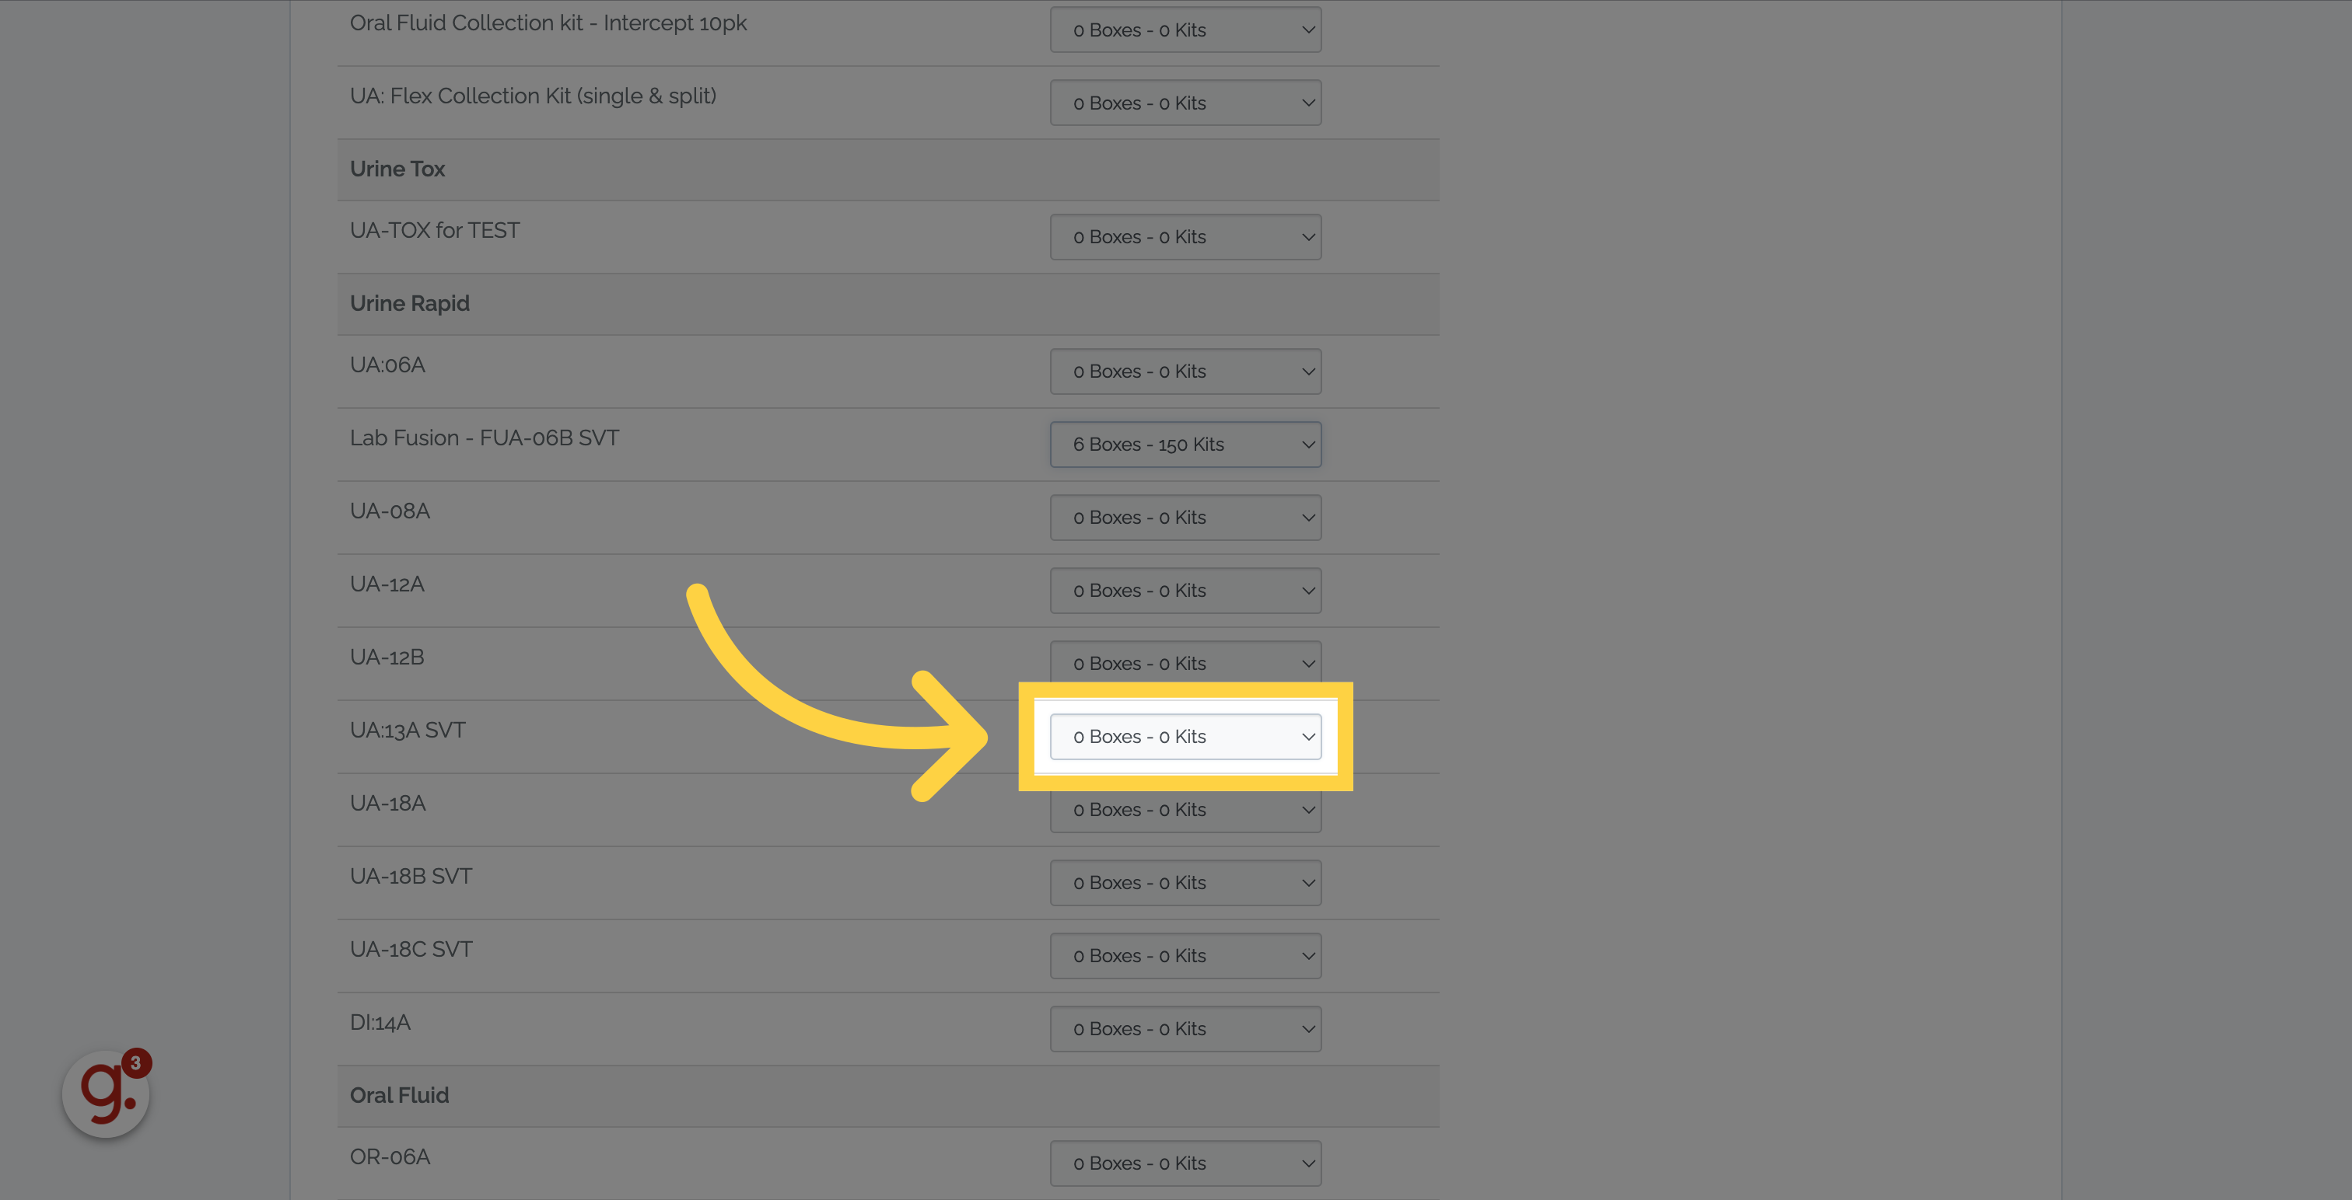2352x1200 pixels.
Task: Click the red g. widget icon with badge
Action: click(106, 1094)
